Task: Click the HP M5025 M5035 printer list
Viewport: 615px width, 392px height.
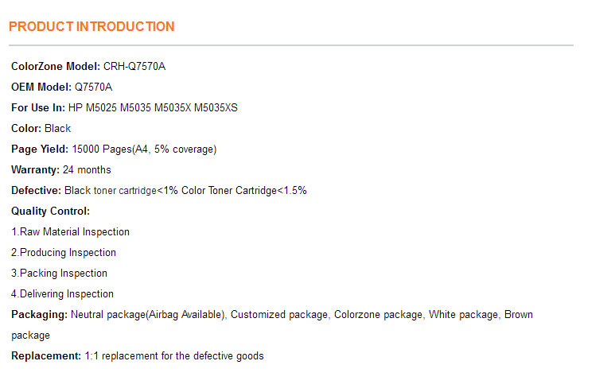Action: click(x=153, y=108)
